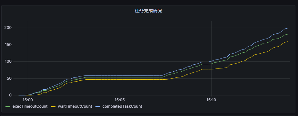298x116 pixels.
Task: Click the 0 y-axis label
Action: (x=10, y=95)
